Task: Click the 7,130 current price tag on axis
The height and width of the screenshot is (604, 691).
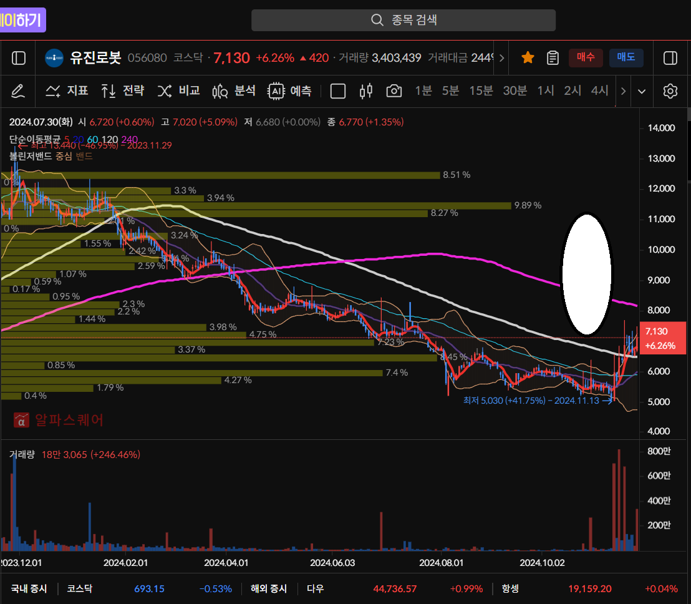Action: [x=662, y=338]
